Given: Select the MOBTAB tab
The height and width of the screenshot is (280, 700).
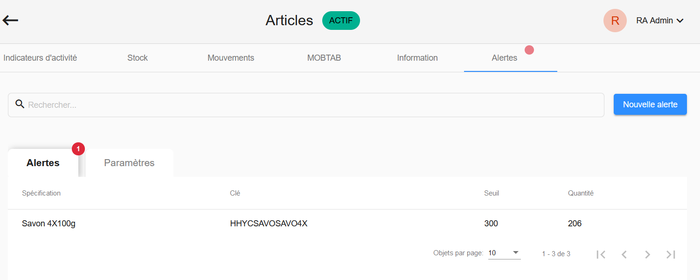Looking at the screenshot, I should pos(324,58).
